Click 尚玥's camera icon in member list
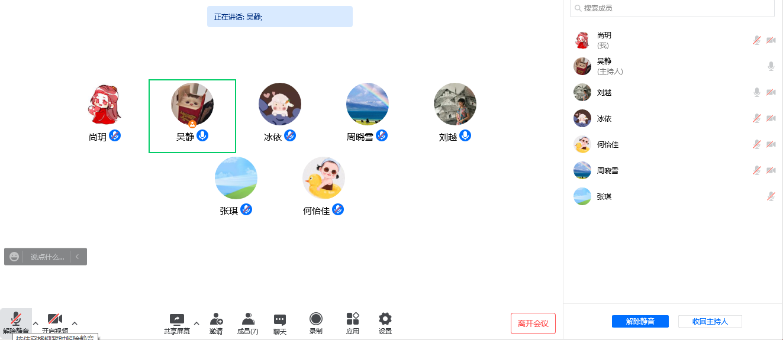The height and width of the screenshot is (340, 783). [x=771, y=40]
